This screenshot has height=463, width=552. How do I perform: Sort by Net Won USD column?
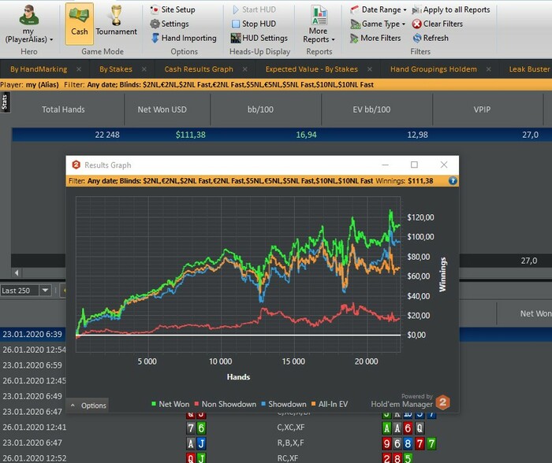[162, 109]
